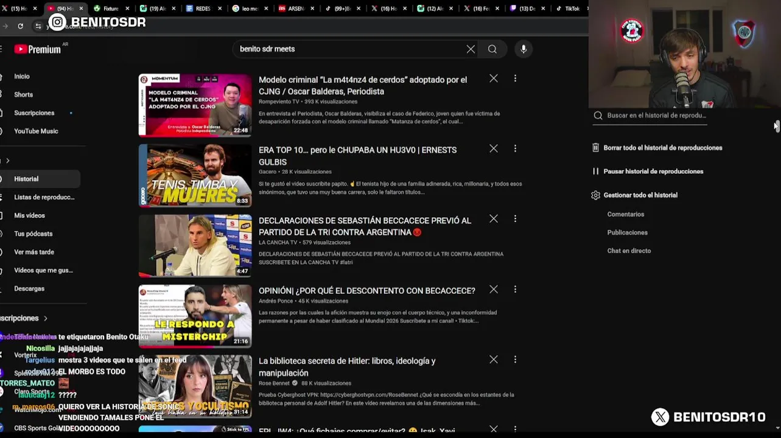Click 'Buscar en el historial' search field
Image resolution: width=781 pixels, height=438 pixels.
click(x=650, y=116)
